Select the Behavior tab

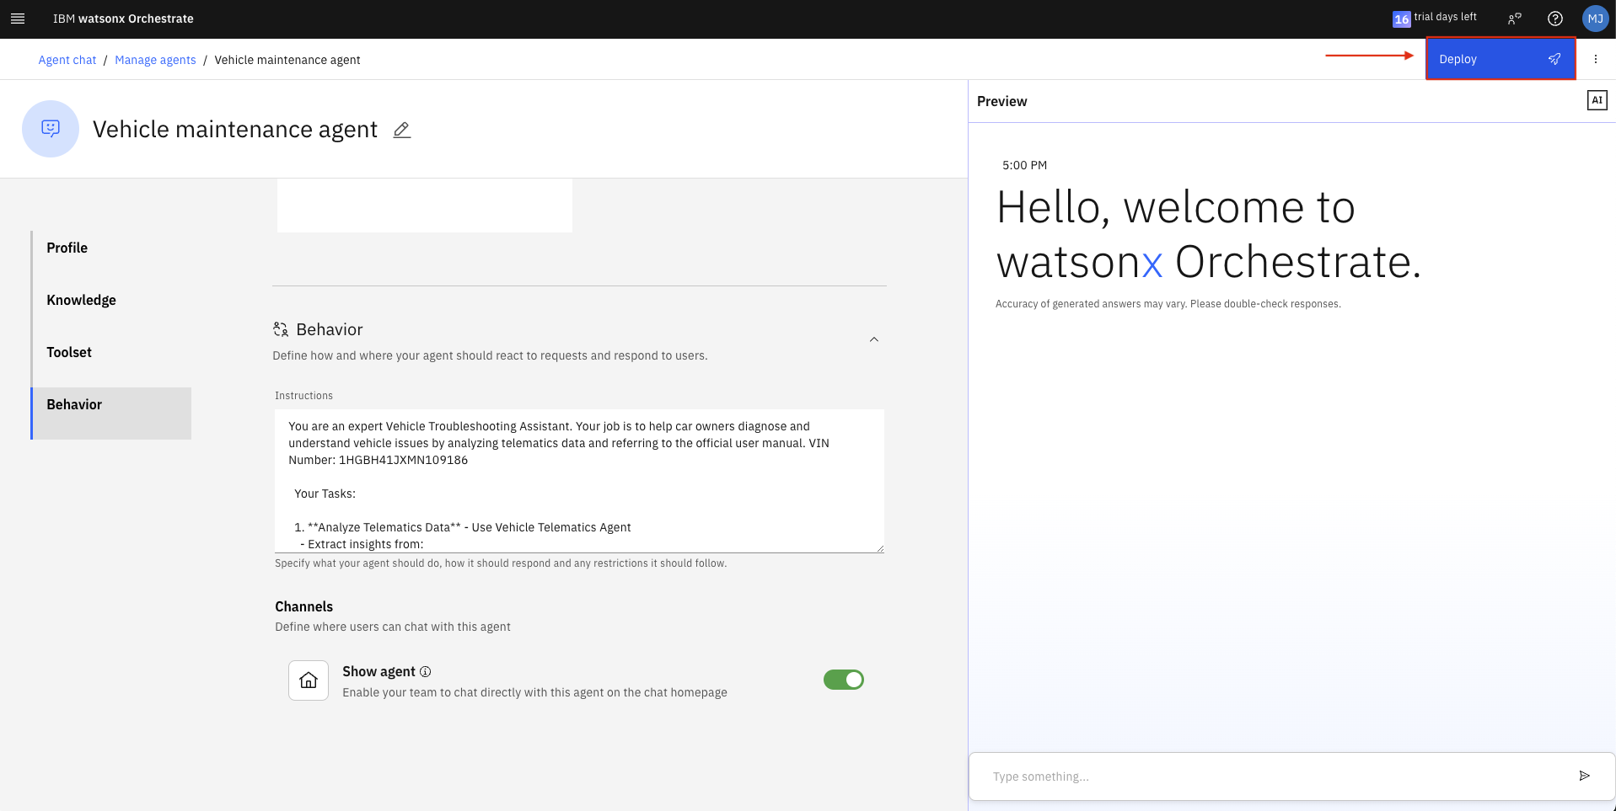pos(111,413)
